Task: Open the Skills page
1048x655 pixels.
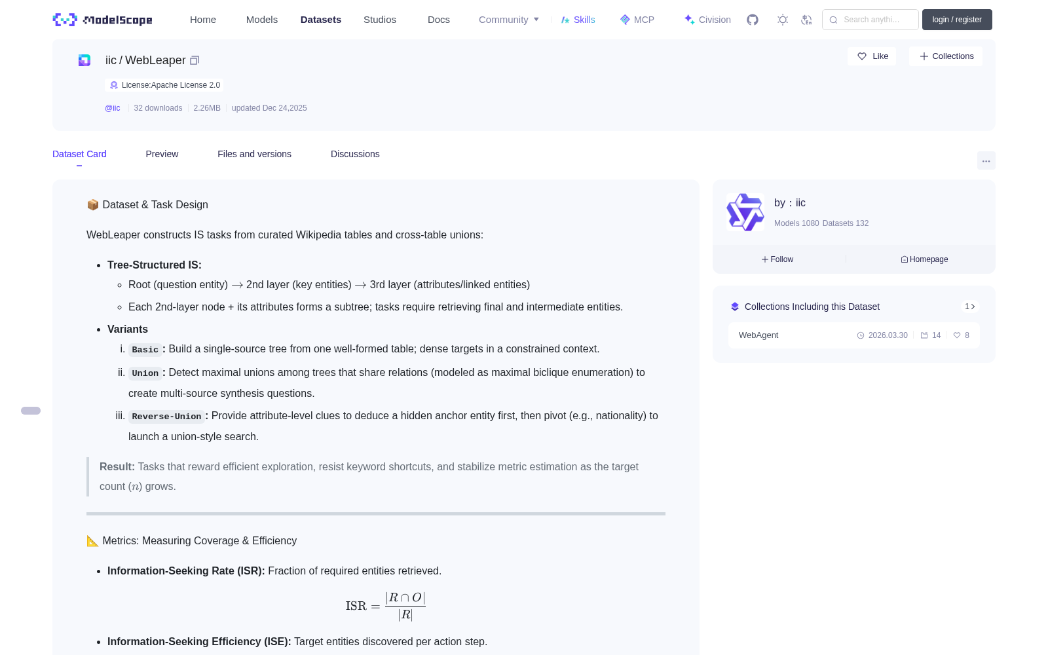Action: (578, 20)
